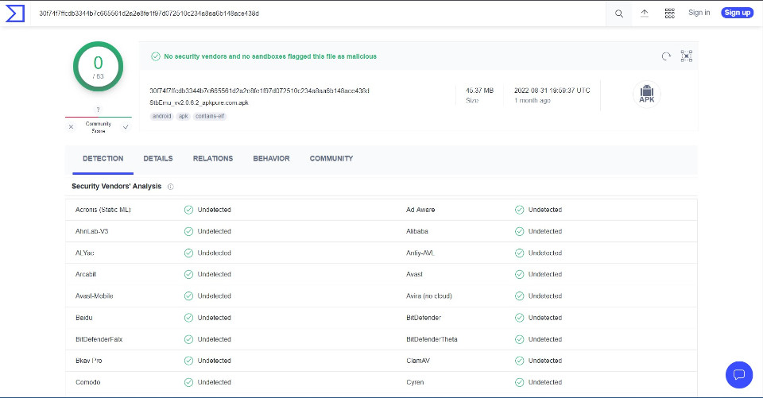The image size is (763, 398).
Task: Click Undetected check icon for BitDefenderFalx
Action: point(189,339)
